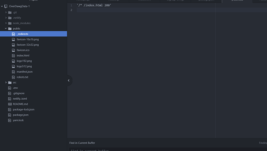Hide the tree view with the collapse arrow
The width and height of the screenshot is (267, 151).
pos(69,80)
